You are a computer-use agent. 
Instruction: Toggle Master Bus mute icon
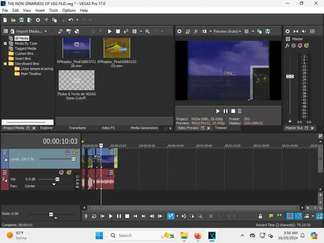pos(300,46)
